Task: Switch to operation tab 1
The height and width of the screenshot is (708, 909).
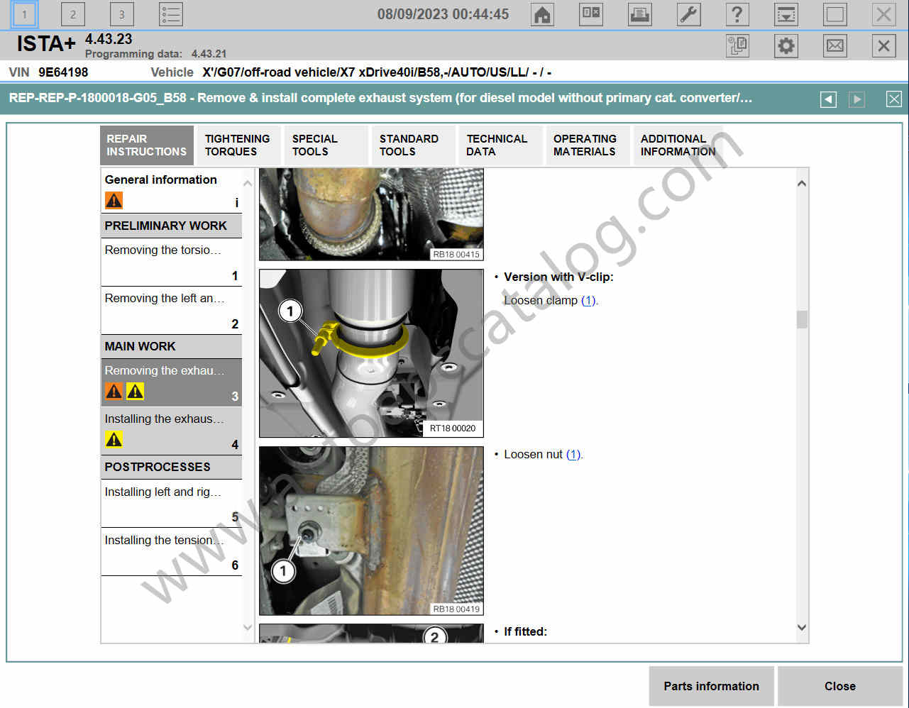Action: [x=24, y=14]
